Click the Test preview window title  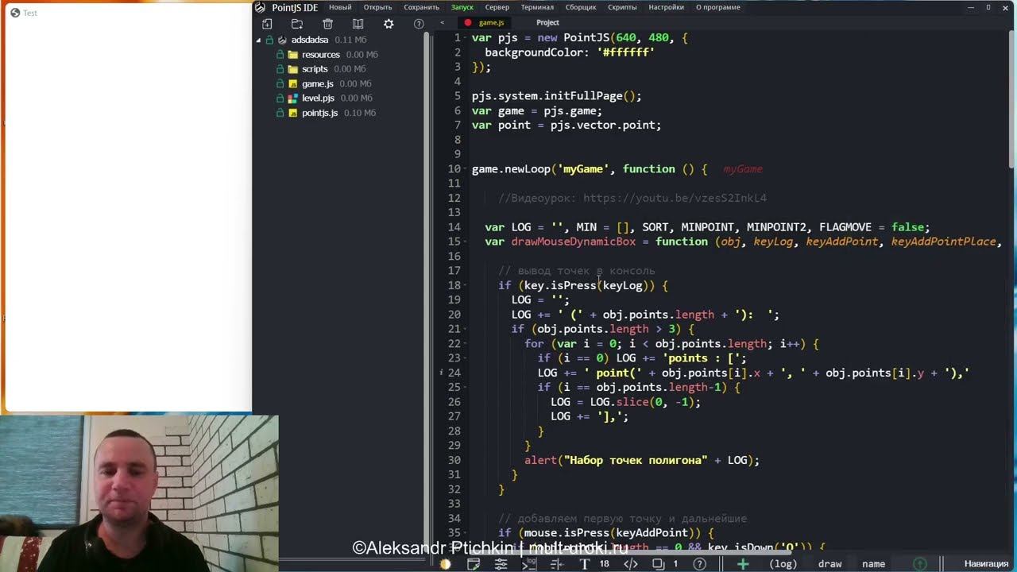click(30, 13)
